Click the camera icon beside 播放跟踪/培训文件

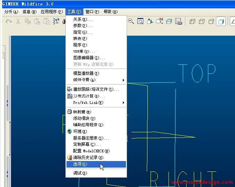pyautogui.click(x=69, y=89)
